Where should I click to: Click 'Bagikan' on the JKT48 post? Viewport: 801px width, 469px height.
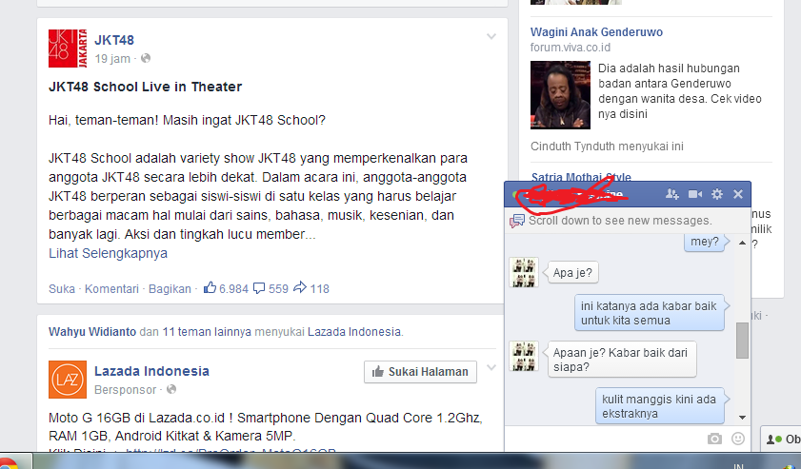tap(170, 289)
